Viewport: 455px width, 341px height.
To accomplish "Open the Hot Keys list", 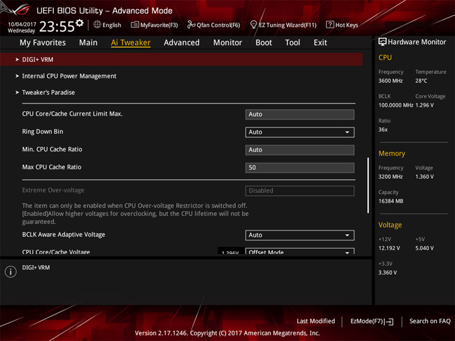I will [342, 25].
